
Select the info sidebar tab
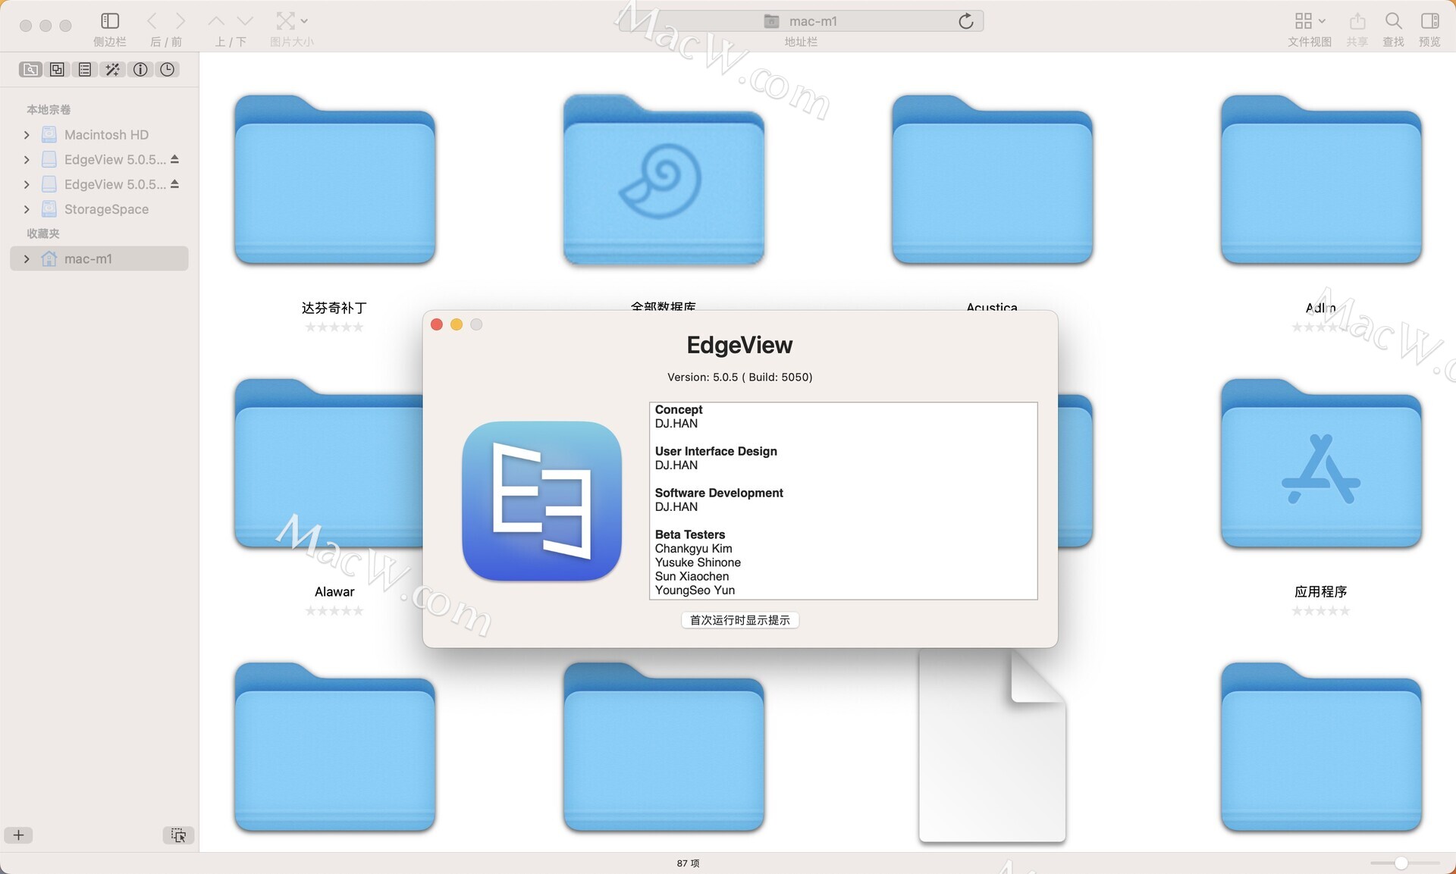click(140, 70)
